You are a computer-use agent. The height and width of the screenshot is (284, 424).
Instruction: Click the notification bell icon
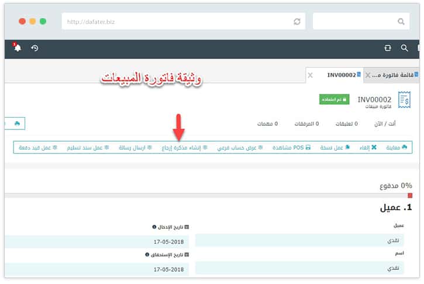[18, 48]
